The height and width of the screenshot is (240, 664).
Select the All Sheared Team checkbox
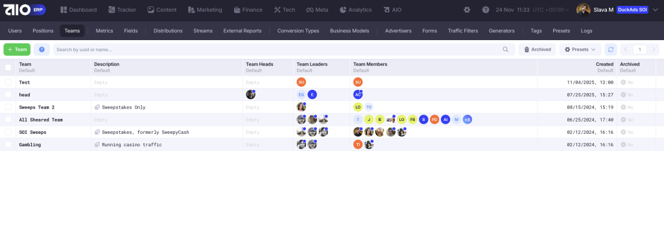point(8,120)
